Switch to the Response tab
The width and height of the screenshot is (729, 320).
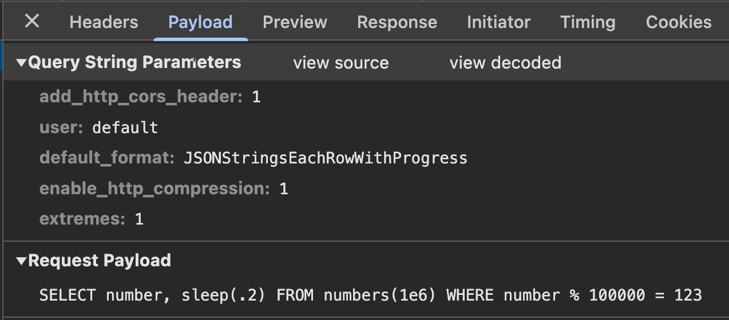click(397, 22)
